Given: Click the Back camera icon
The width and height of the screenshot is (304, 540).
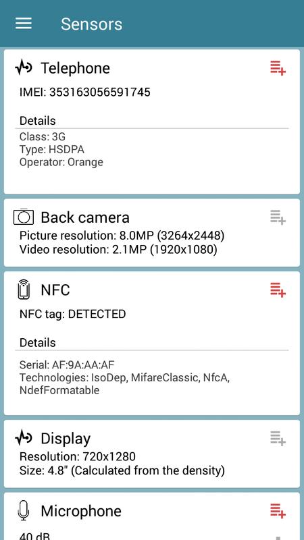Looking at the screenshot, I should pyautogui.click(x=24, y=217).
